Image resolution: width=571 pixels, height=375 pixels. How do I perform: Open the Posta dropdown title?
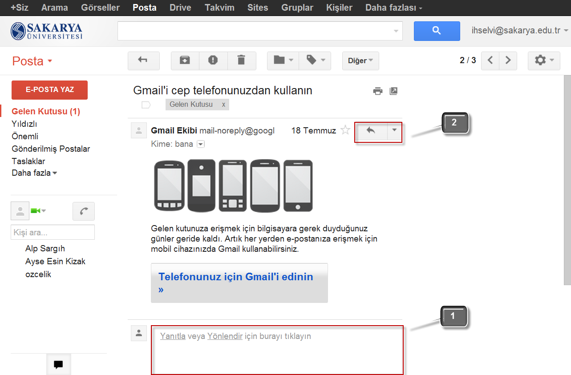point(32,61)
